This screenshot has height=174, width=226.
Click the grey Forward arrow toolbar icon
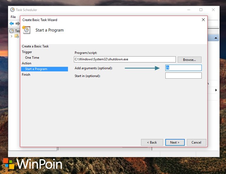tap(18, 23)
